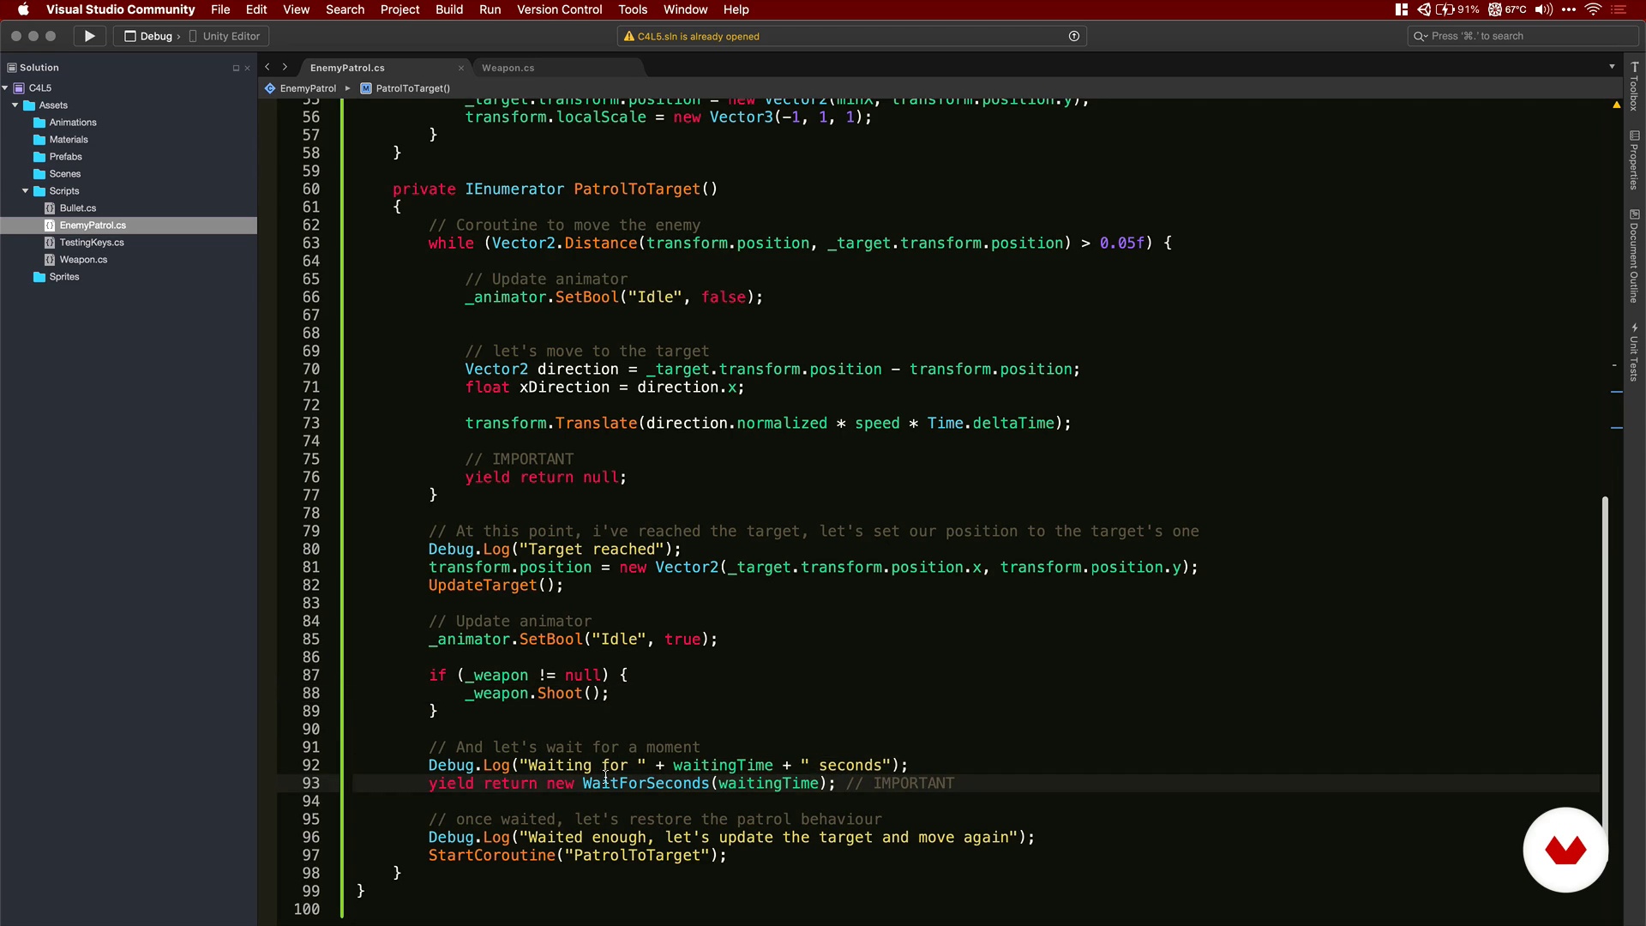Open the Search menu

tap(345, 9)
